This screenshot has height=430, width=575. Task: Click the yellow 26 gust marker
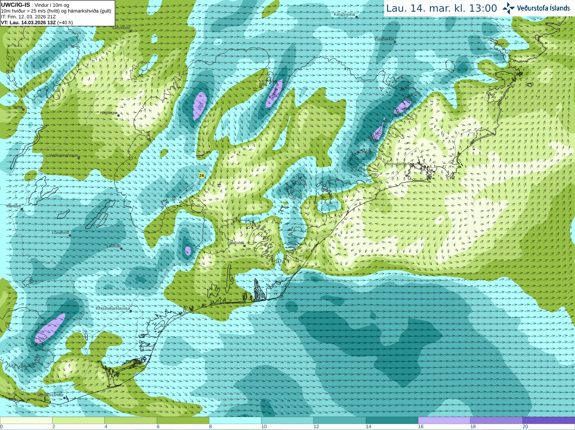coord(201,176)
